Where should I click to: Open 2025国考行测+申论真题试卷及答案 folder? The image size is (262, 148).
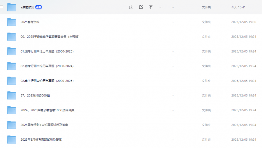click(44, 125)
